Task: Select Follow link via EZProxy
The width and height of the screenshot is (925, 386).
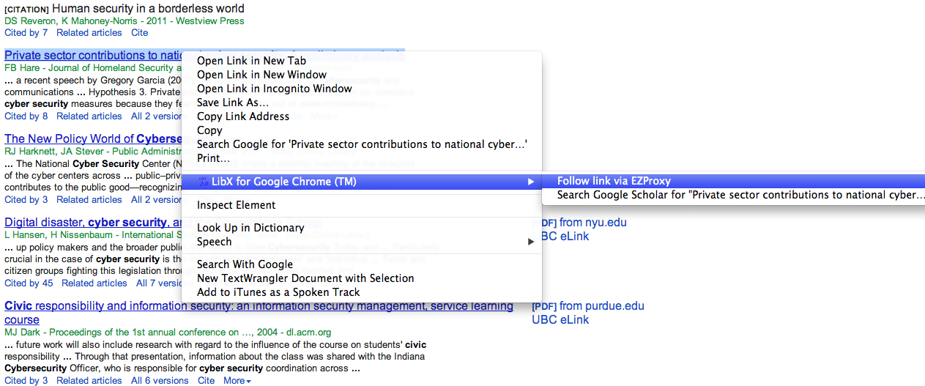Action: [614, 181]
